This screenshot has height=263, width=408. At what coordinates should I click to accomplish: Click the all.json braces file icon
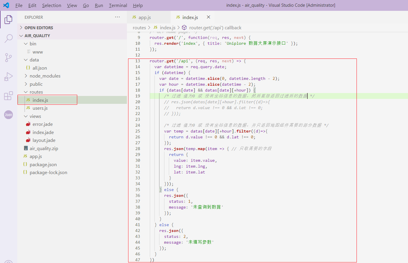(28, 68)
